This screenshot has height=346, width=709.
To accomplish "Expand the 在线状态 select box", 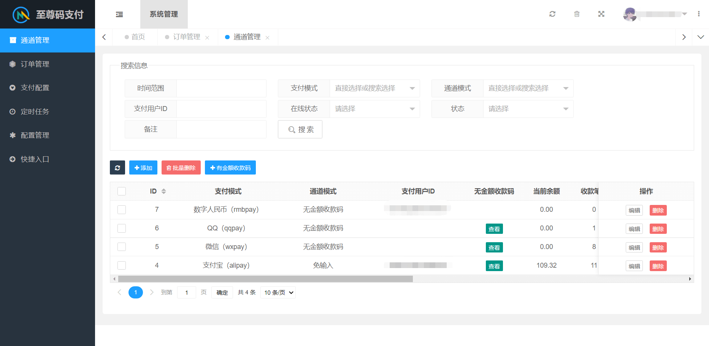I will 374,109.
